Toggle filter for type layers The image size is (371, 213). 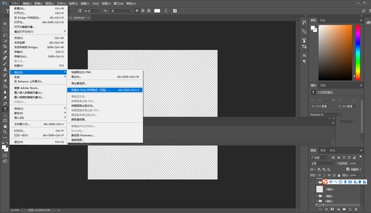(x=344, y=157)
